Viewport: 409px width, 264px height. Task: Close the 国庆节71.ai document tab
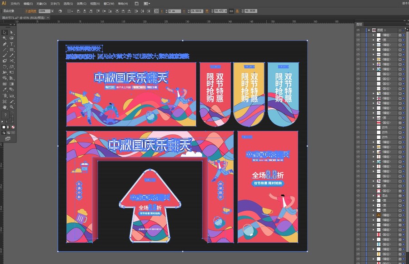48,18
